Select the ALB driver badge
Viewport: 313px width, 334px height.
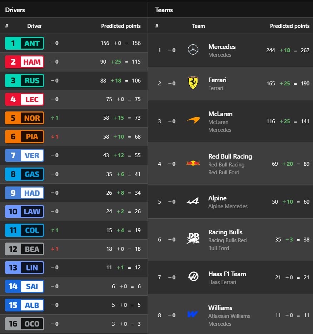coord(25,305)
